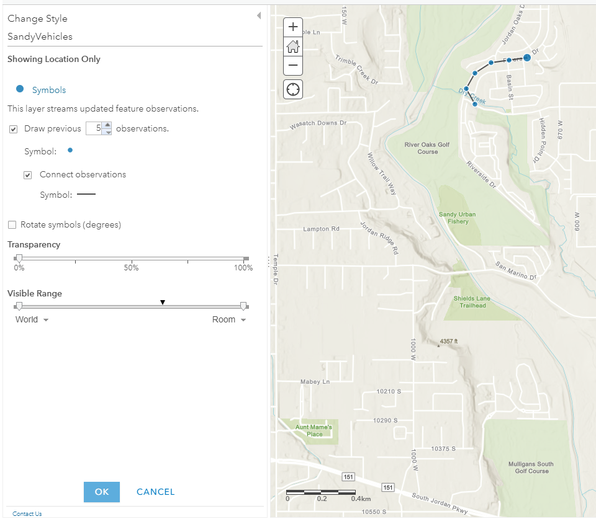
Task: Cancel the style changes
Action: tap(155, 492)
